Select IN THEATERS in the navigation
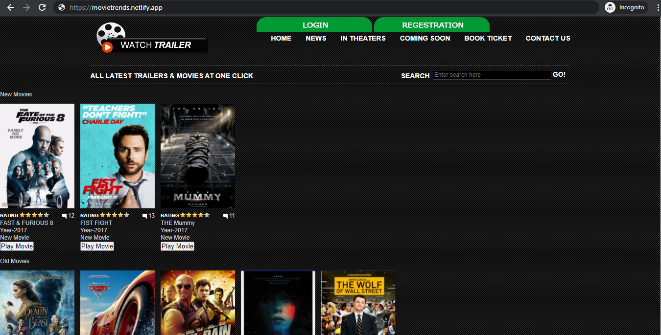This screenshot has height=335, width=661. tap(363, 38)
